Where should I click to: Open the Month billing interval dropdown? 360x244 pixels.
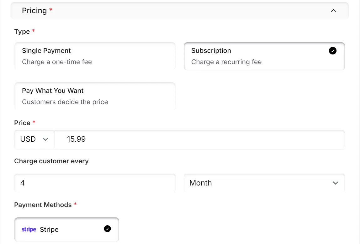(x=264, y=183)
